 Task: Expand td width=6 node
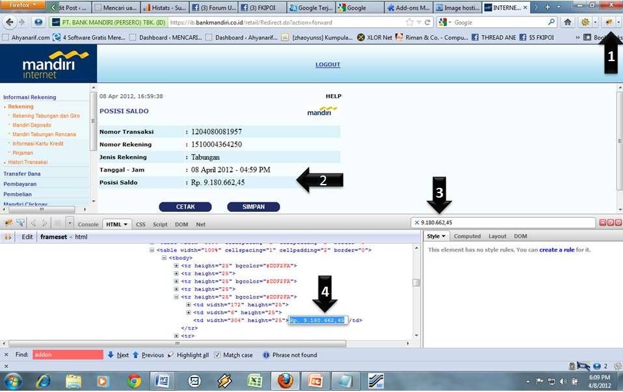(x=189, y=313)
